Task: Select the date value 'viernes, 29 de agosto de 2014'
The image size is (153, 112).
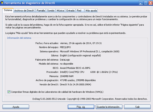Action: pos(76,43)
